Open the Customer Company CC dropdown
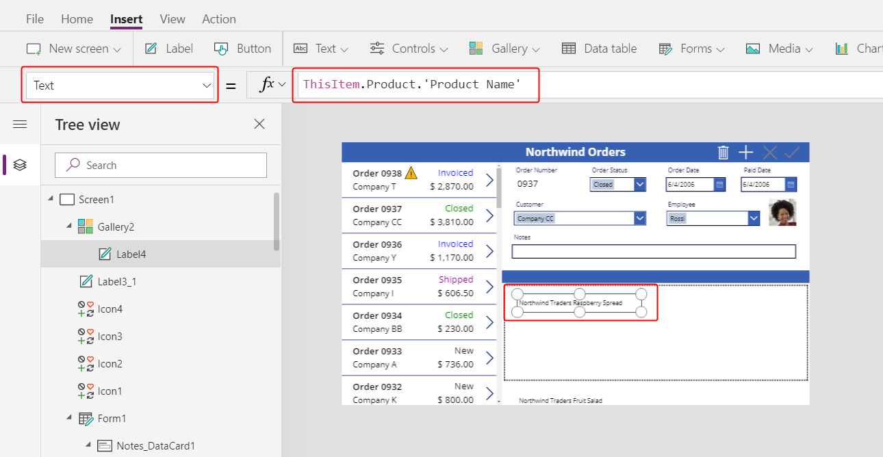 (x=639, y=218)
